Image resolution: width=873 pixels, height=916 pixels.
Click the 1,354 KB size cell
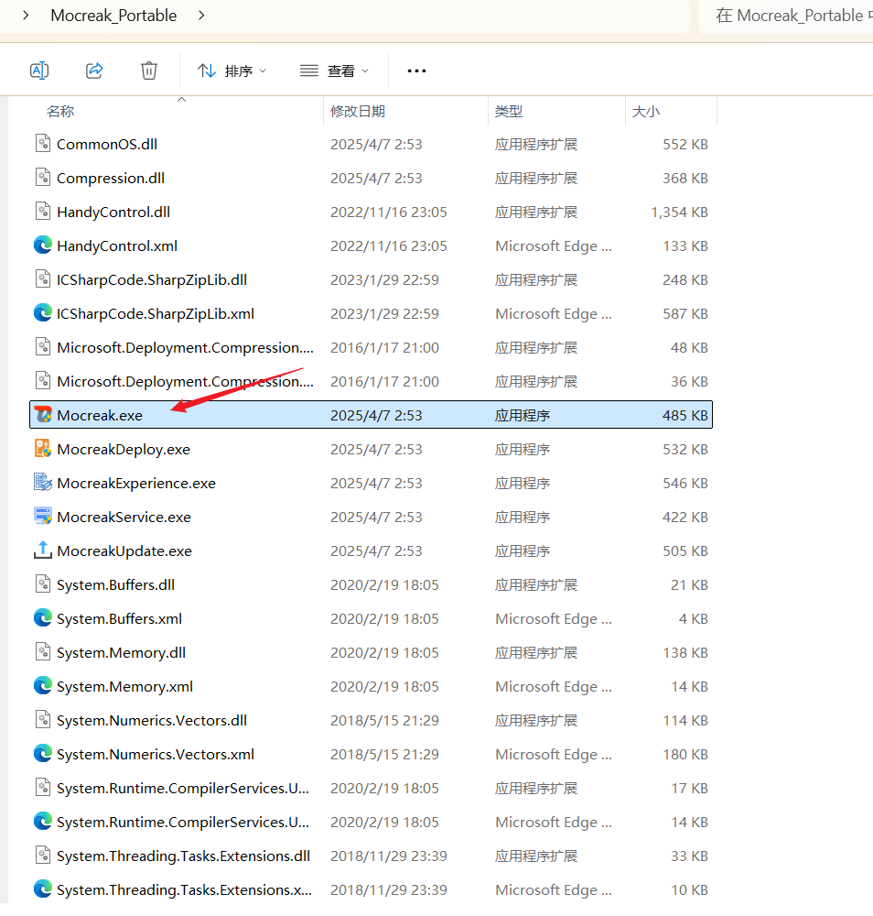pyautogui.click(x=679, y=213)
